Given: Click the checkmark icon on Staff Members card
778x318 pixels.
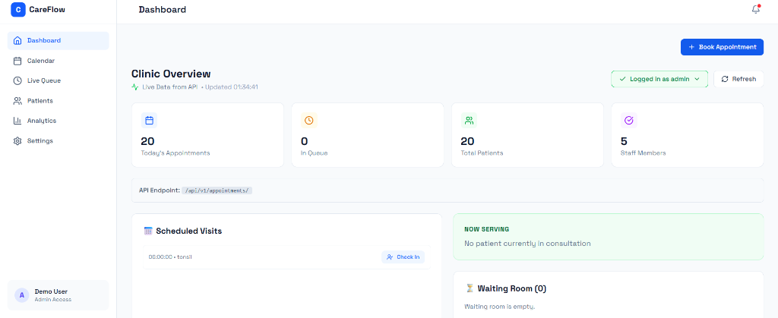Looking at the screenshot, I should (x=629, y=120).
